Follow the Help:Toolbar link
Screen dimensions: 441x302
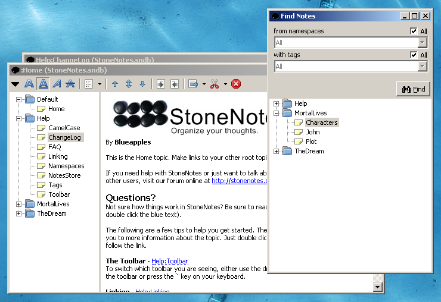tap(170, 261)
